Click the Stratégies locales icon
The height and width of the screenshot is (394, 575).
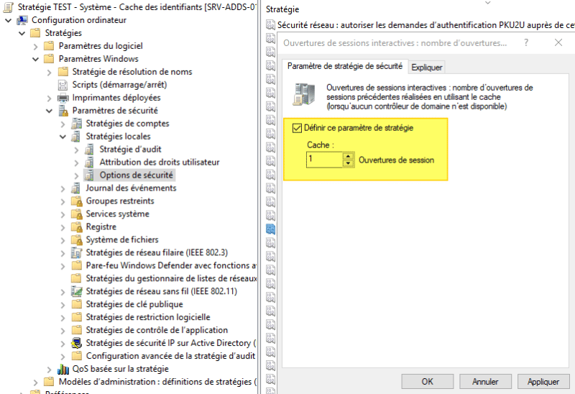click(x=76, y=137)
